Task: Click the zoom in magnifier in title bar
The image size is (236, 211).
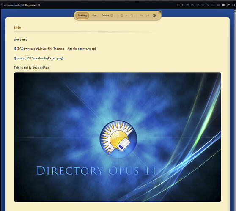Action: click(198, 5)
